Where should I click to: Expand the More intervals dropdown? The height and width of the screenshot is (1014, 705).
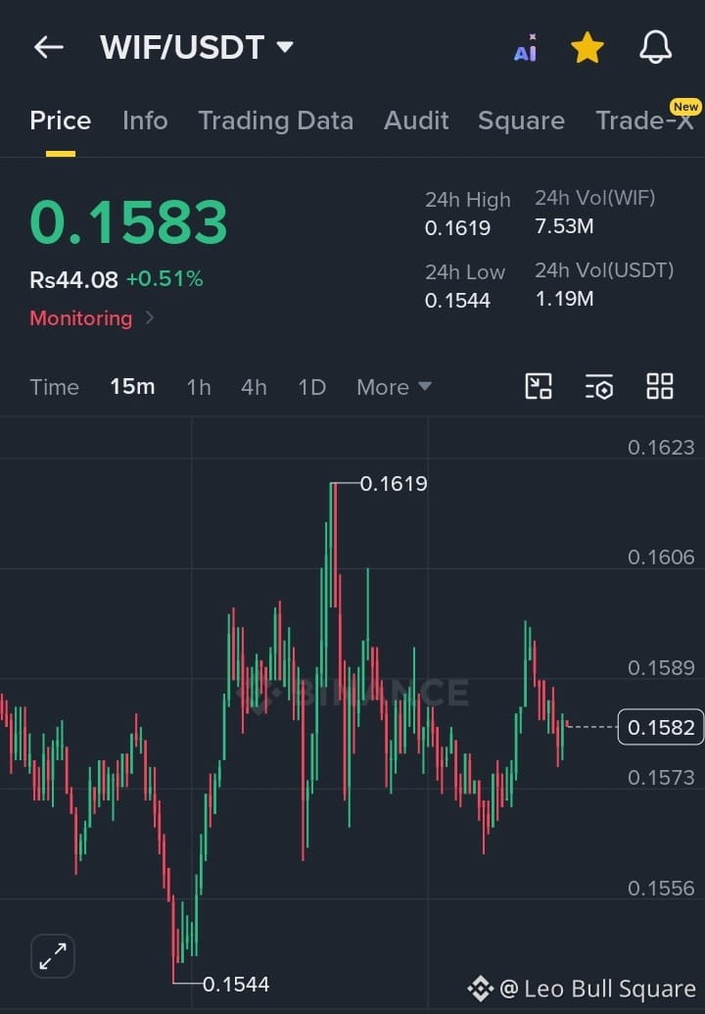[x=395, y=387]
